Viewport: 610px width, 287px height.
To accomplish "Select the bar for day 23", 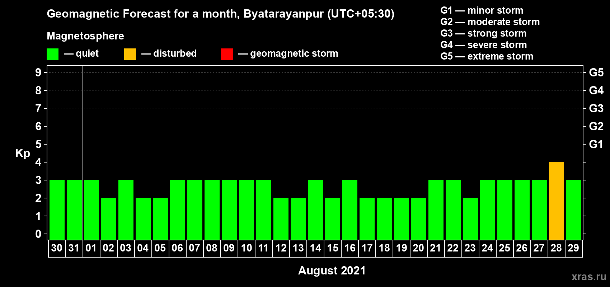I will click(x=470, y=218).
